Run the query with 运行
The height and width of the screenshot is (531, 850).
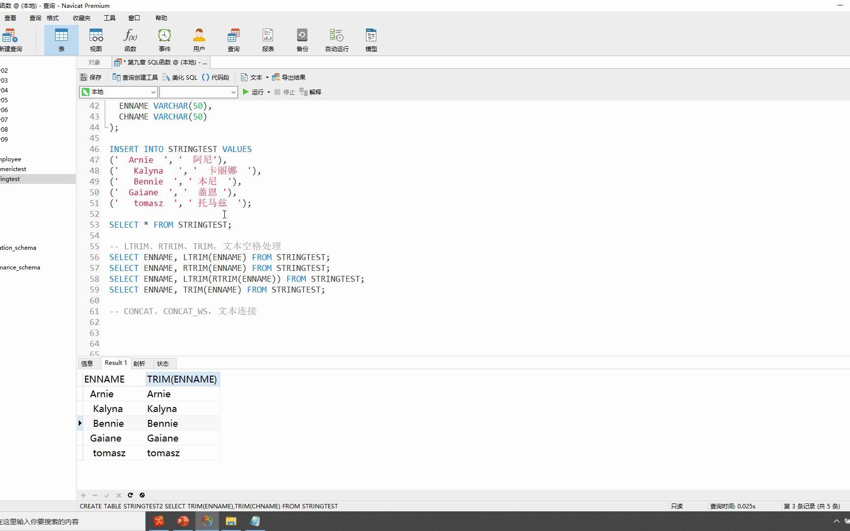[253, 92]
